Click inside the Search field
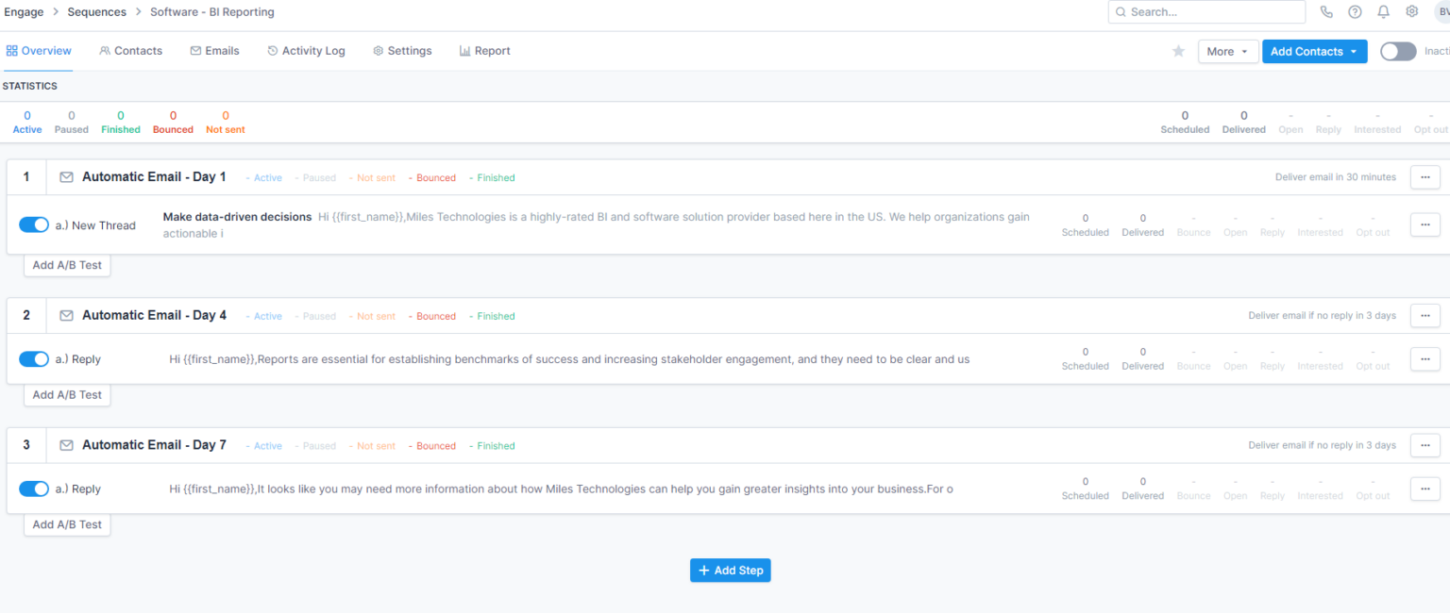Screen dimensions: 1450x613 pos(1206,11)
